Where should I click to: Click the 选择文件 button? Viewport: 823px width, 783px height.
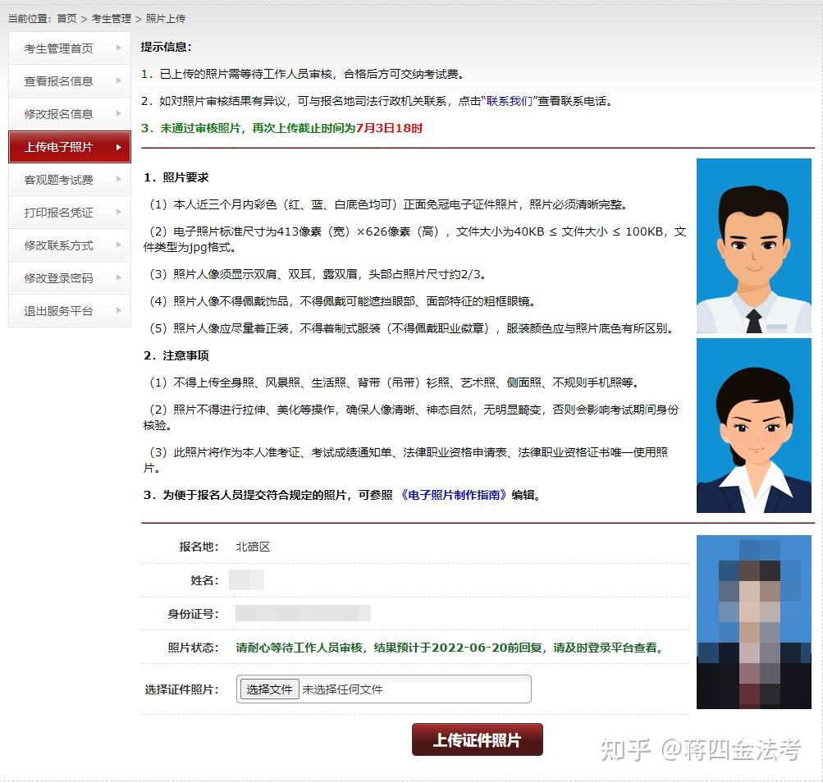coord(269,689)
